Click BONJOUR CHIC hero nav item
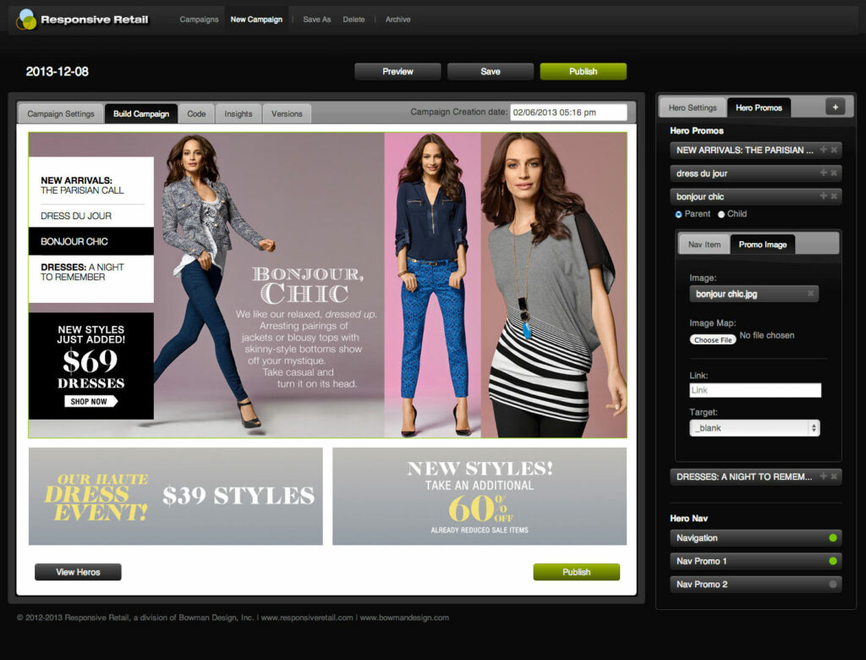The height and width of the screenshot is (660, 866). 91,241
